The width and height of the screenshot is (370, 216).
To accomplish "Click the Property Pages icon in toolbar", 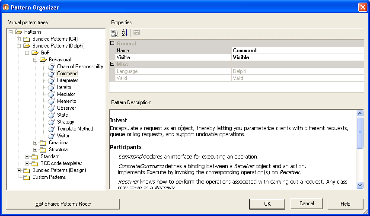I will click(136, 33).
